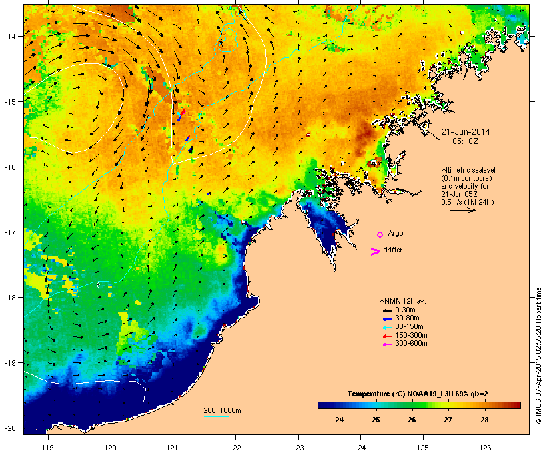Click the latitude '-16' axis label

(x=9, y=167)
